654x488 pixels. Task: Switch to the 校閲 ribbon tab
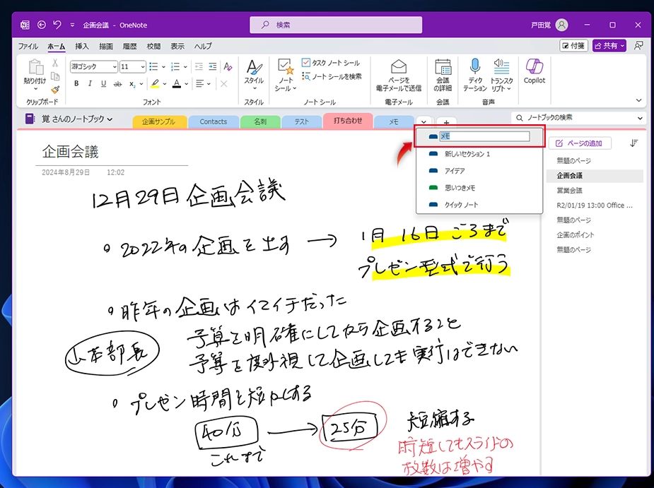tap(153, 47)
